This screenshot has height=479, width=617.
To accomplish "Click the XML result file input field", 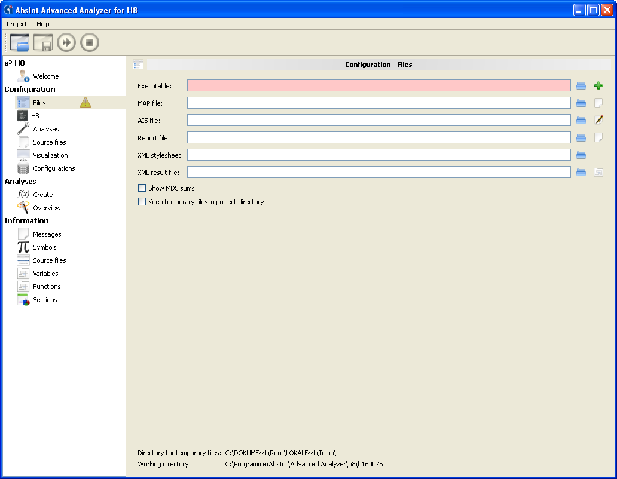I will pos(379,172).
